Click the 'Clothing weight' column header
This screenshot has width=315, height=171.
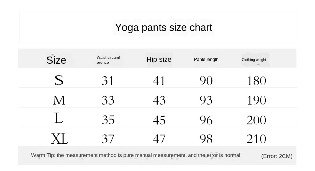pos(254,60)
